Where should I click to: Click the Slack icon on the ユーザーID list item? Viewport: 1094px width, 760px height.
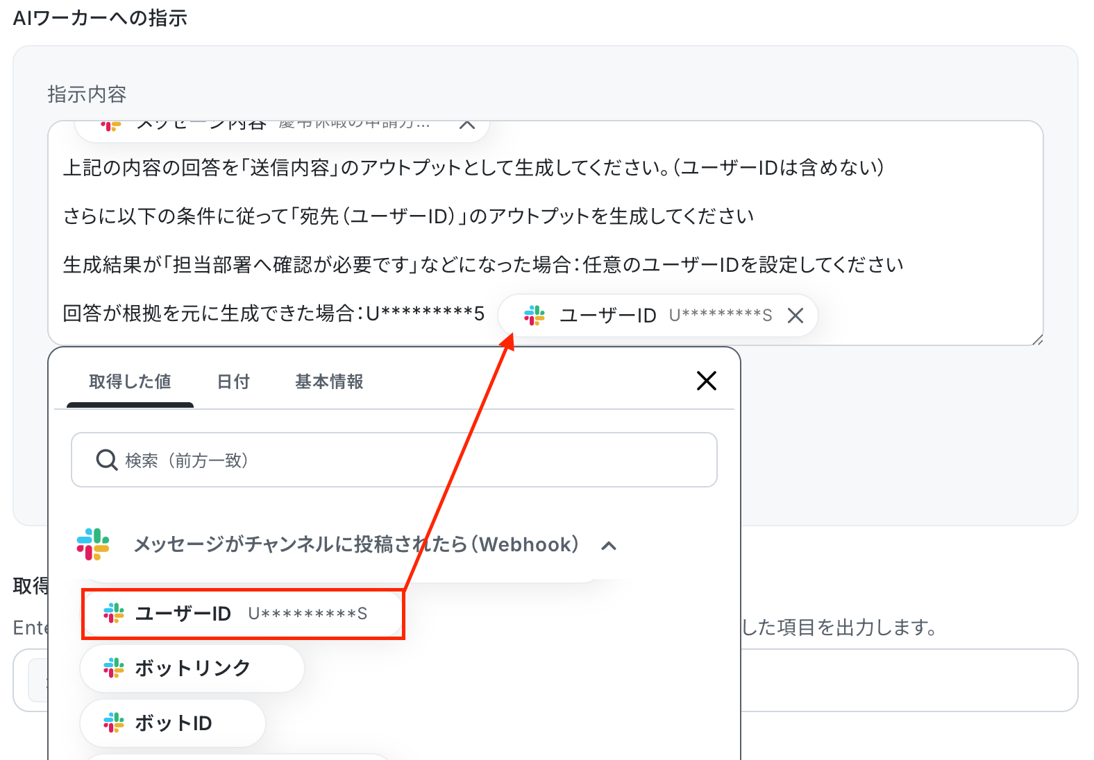[114, 614]
